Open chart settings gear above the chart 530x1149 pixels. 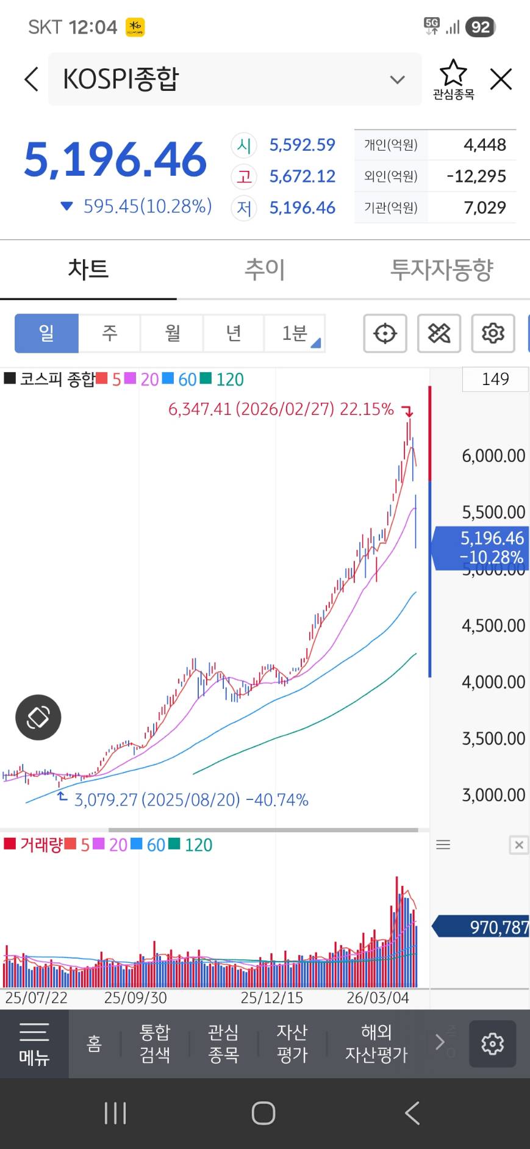pyautogui.click(x=493, y=333)
